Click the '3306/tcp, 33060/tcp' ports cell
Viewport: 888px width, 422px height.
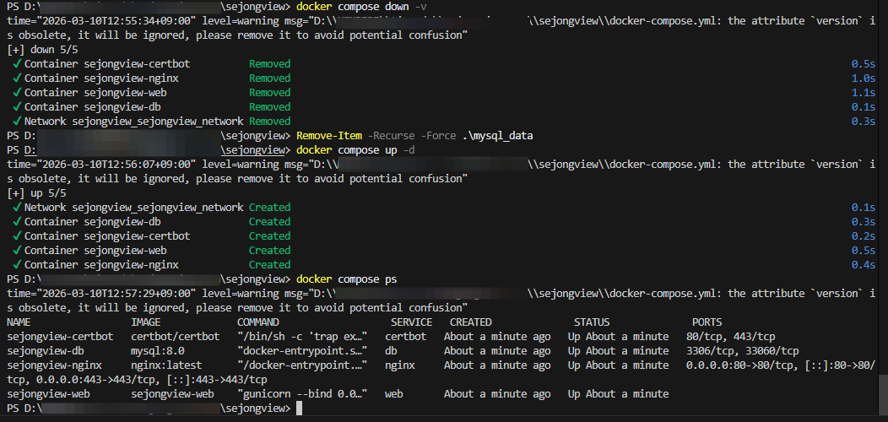coord(743,350)
